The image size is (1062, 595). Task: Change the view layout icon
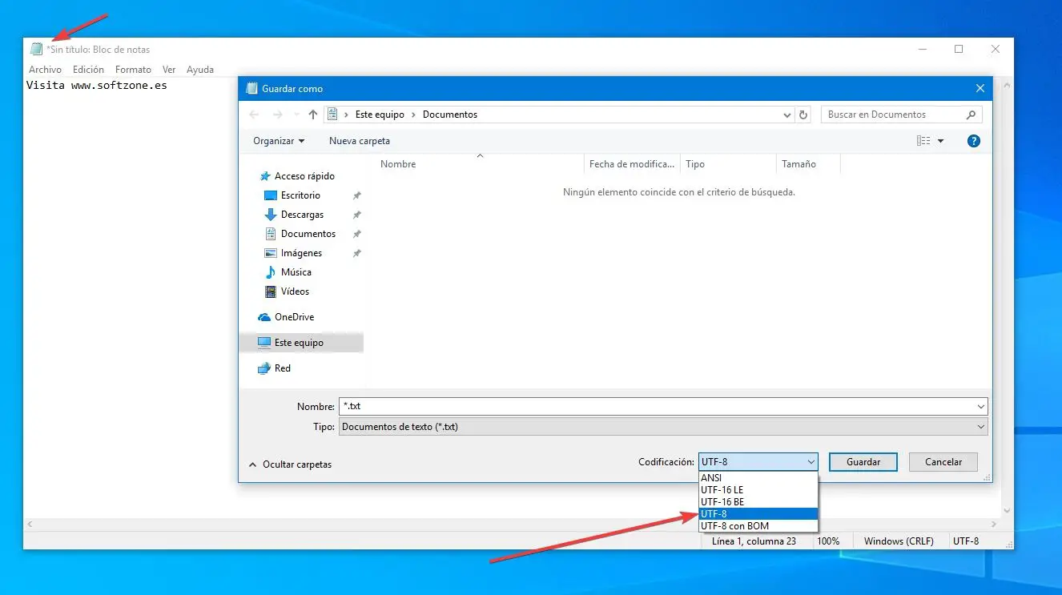point(923,141)
